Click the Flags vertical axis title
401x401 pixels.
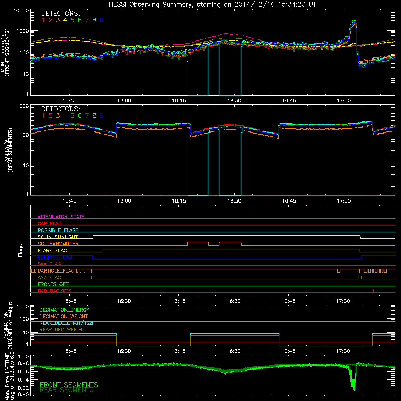tap(21, 250)
